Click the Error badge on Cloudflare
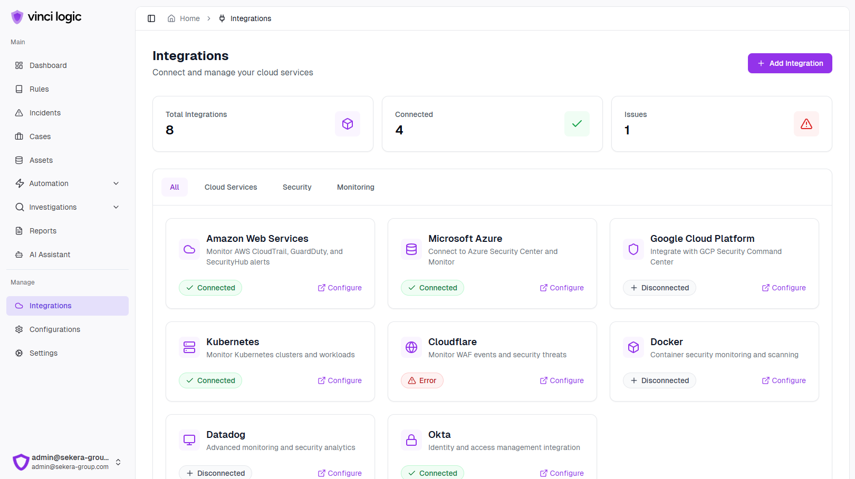855x479 pixels. [422, 380]
